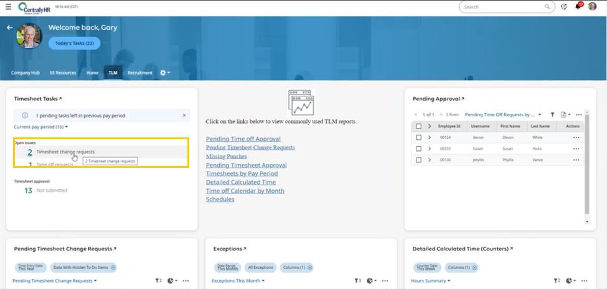Open Pending Timesheet Change Requests link
Viewport: 607px width, 289px height.
[x=250, y=147]
